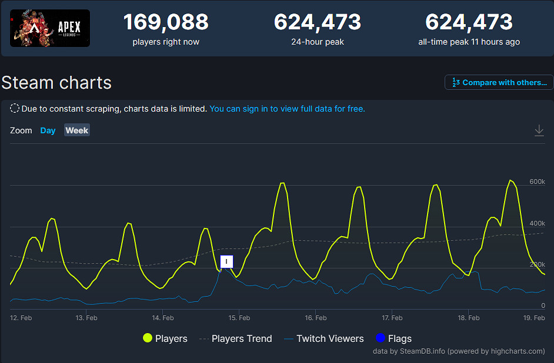
Task: Select the Week zoom tab
Action: tap(76, 130)
